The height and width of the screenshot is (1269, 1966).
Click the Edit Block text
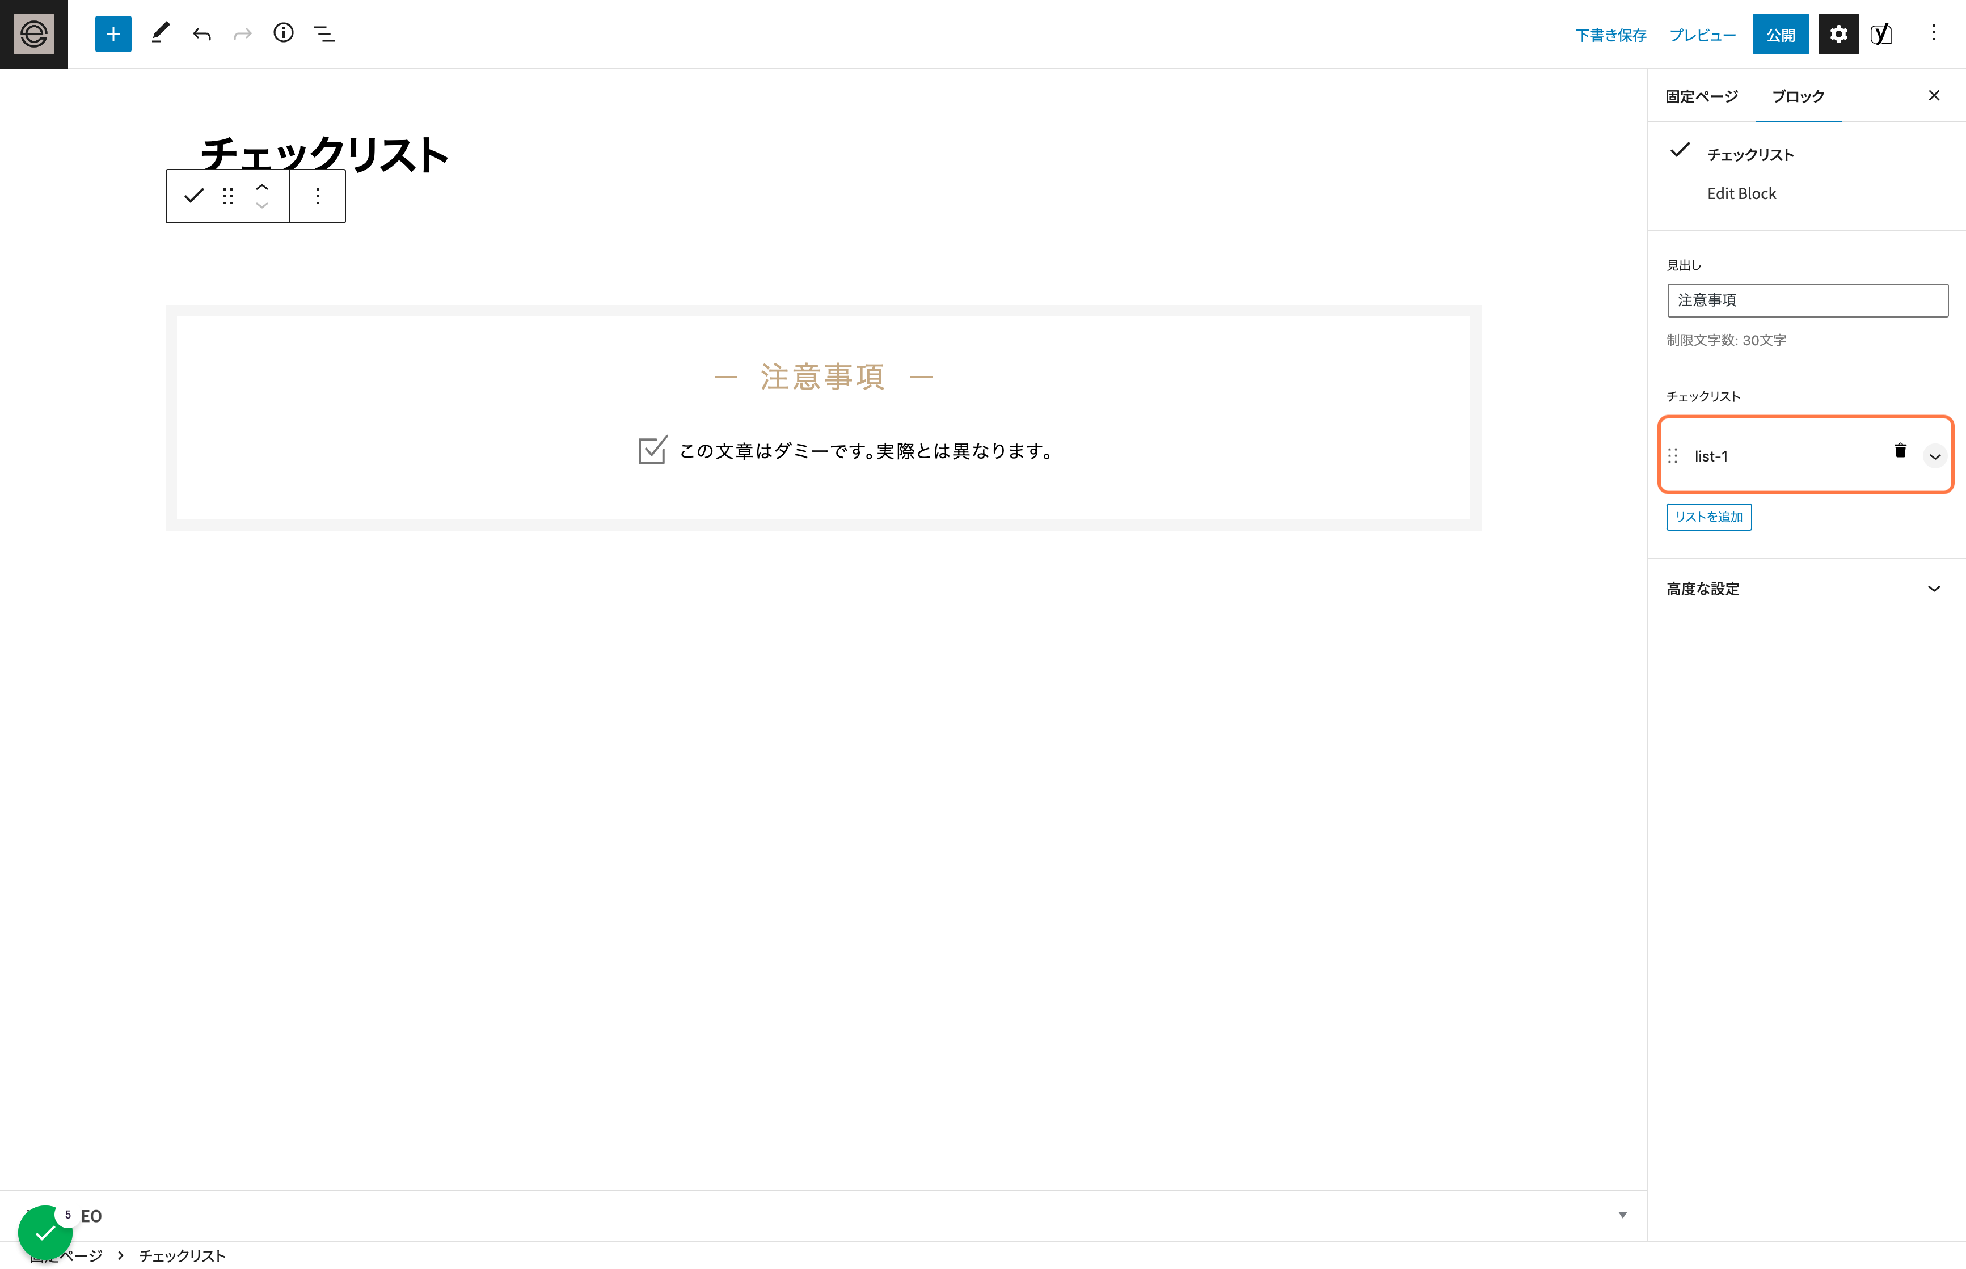pos(1741,194)
